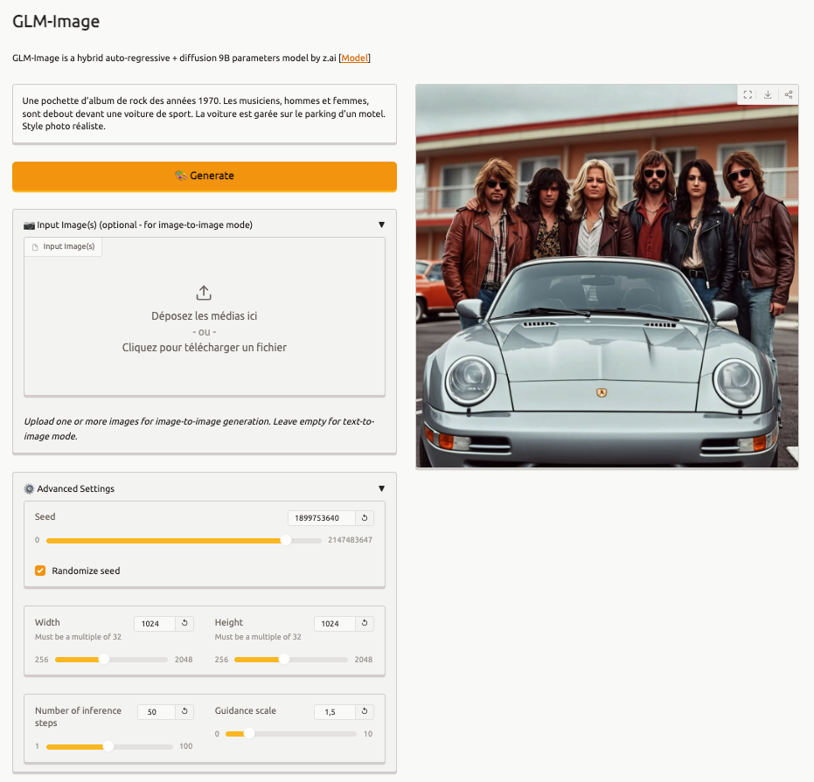Click the upload icon in the drop area
The width and height of the screenshot is (814, 782).
tap(204, 293)
